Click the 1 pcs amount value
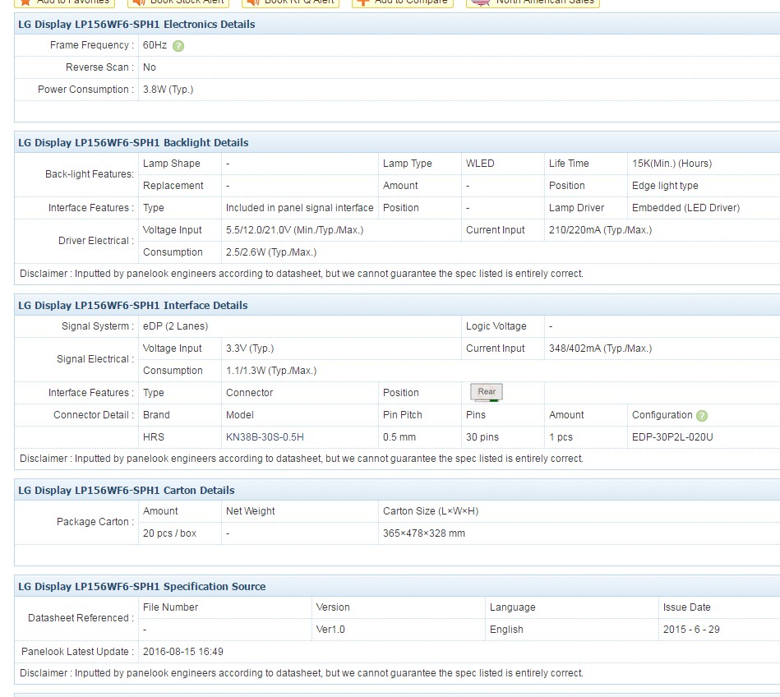780x697 pixels. [x=561, y=437]
